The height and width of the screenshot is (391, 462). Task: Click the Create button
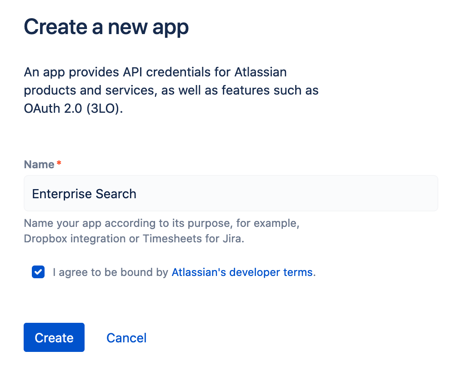[x=54, y=337]
